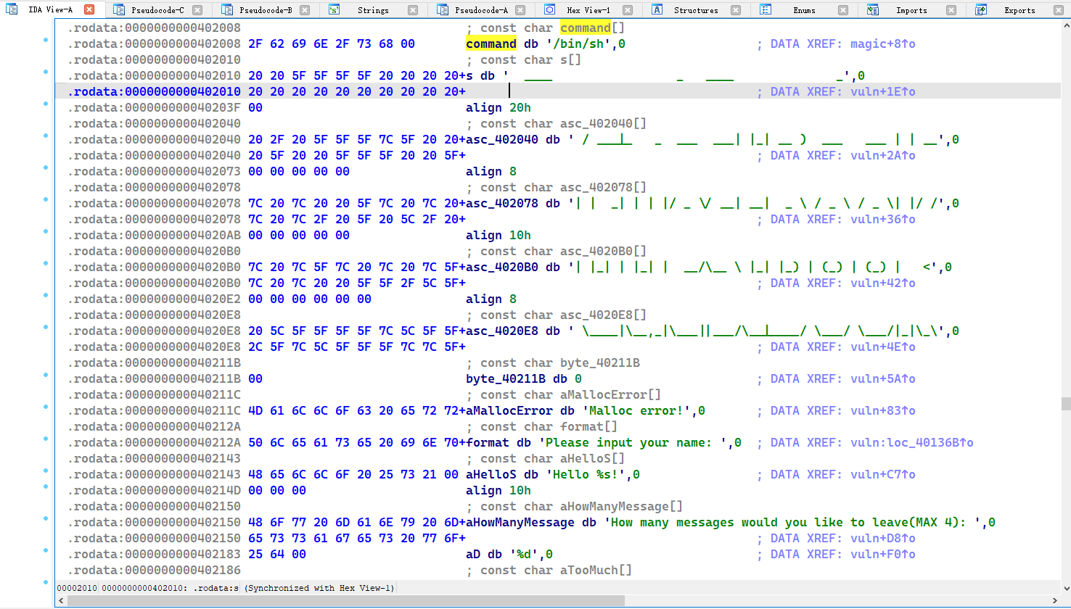
Task: Click the Enums tab icon
Action: (x=766, y=9)
